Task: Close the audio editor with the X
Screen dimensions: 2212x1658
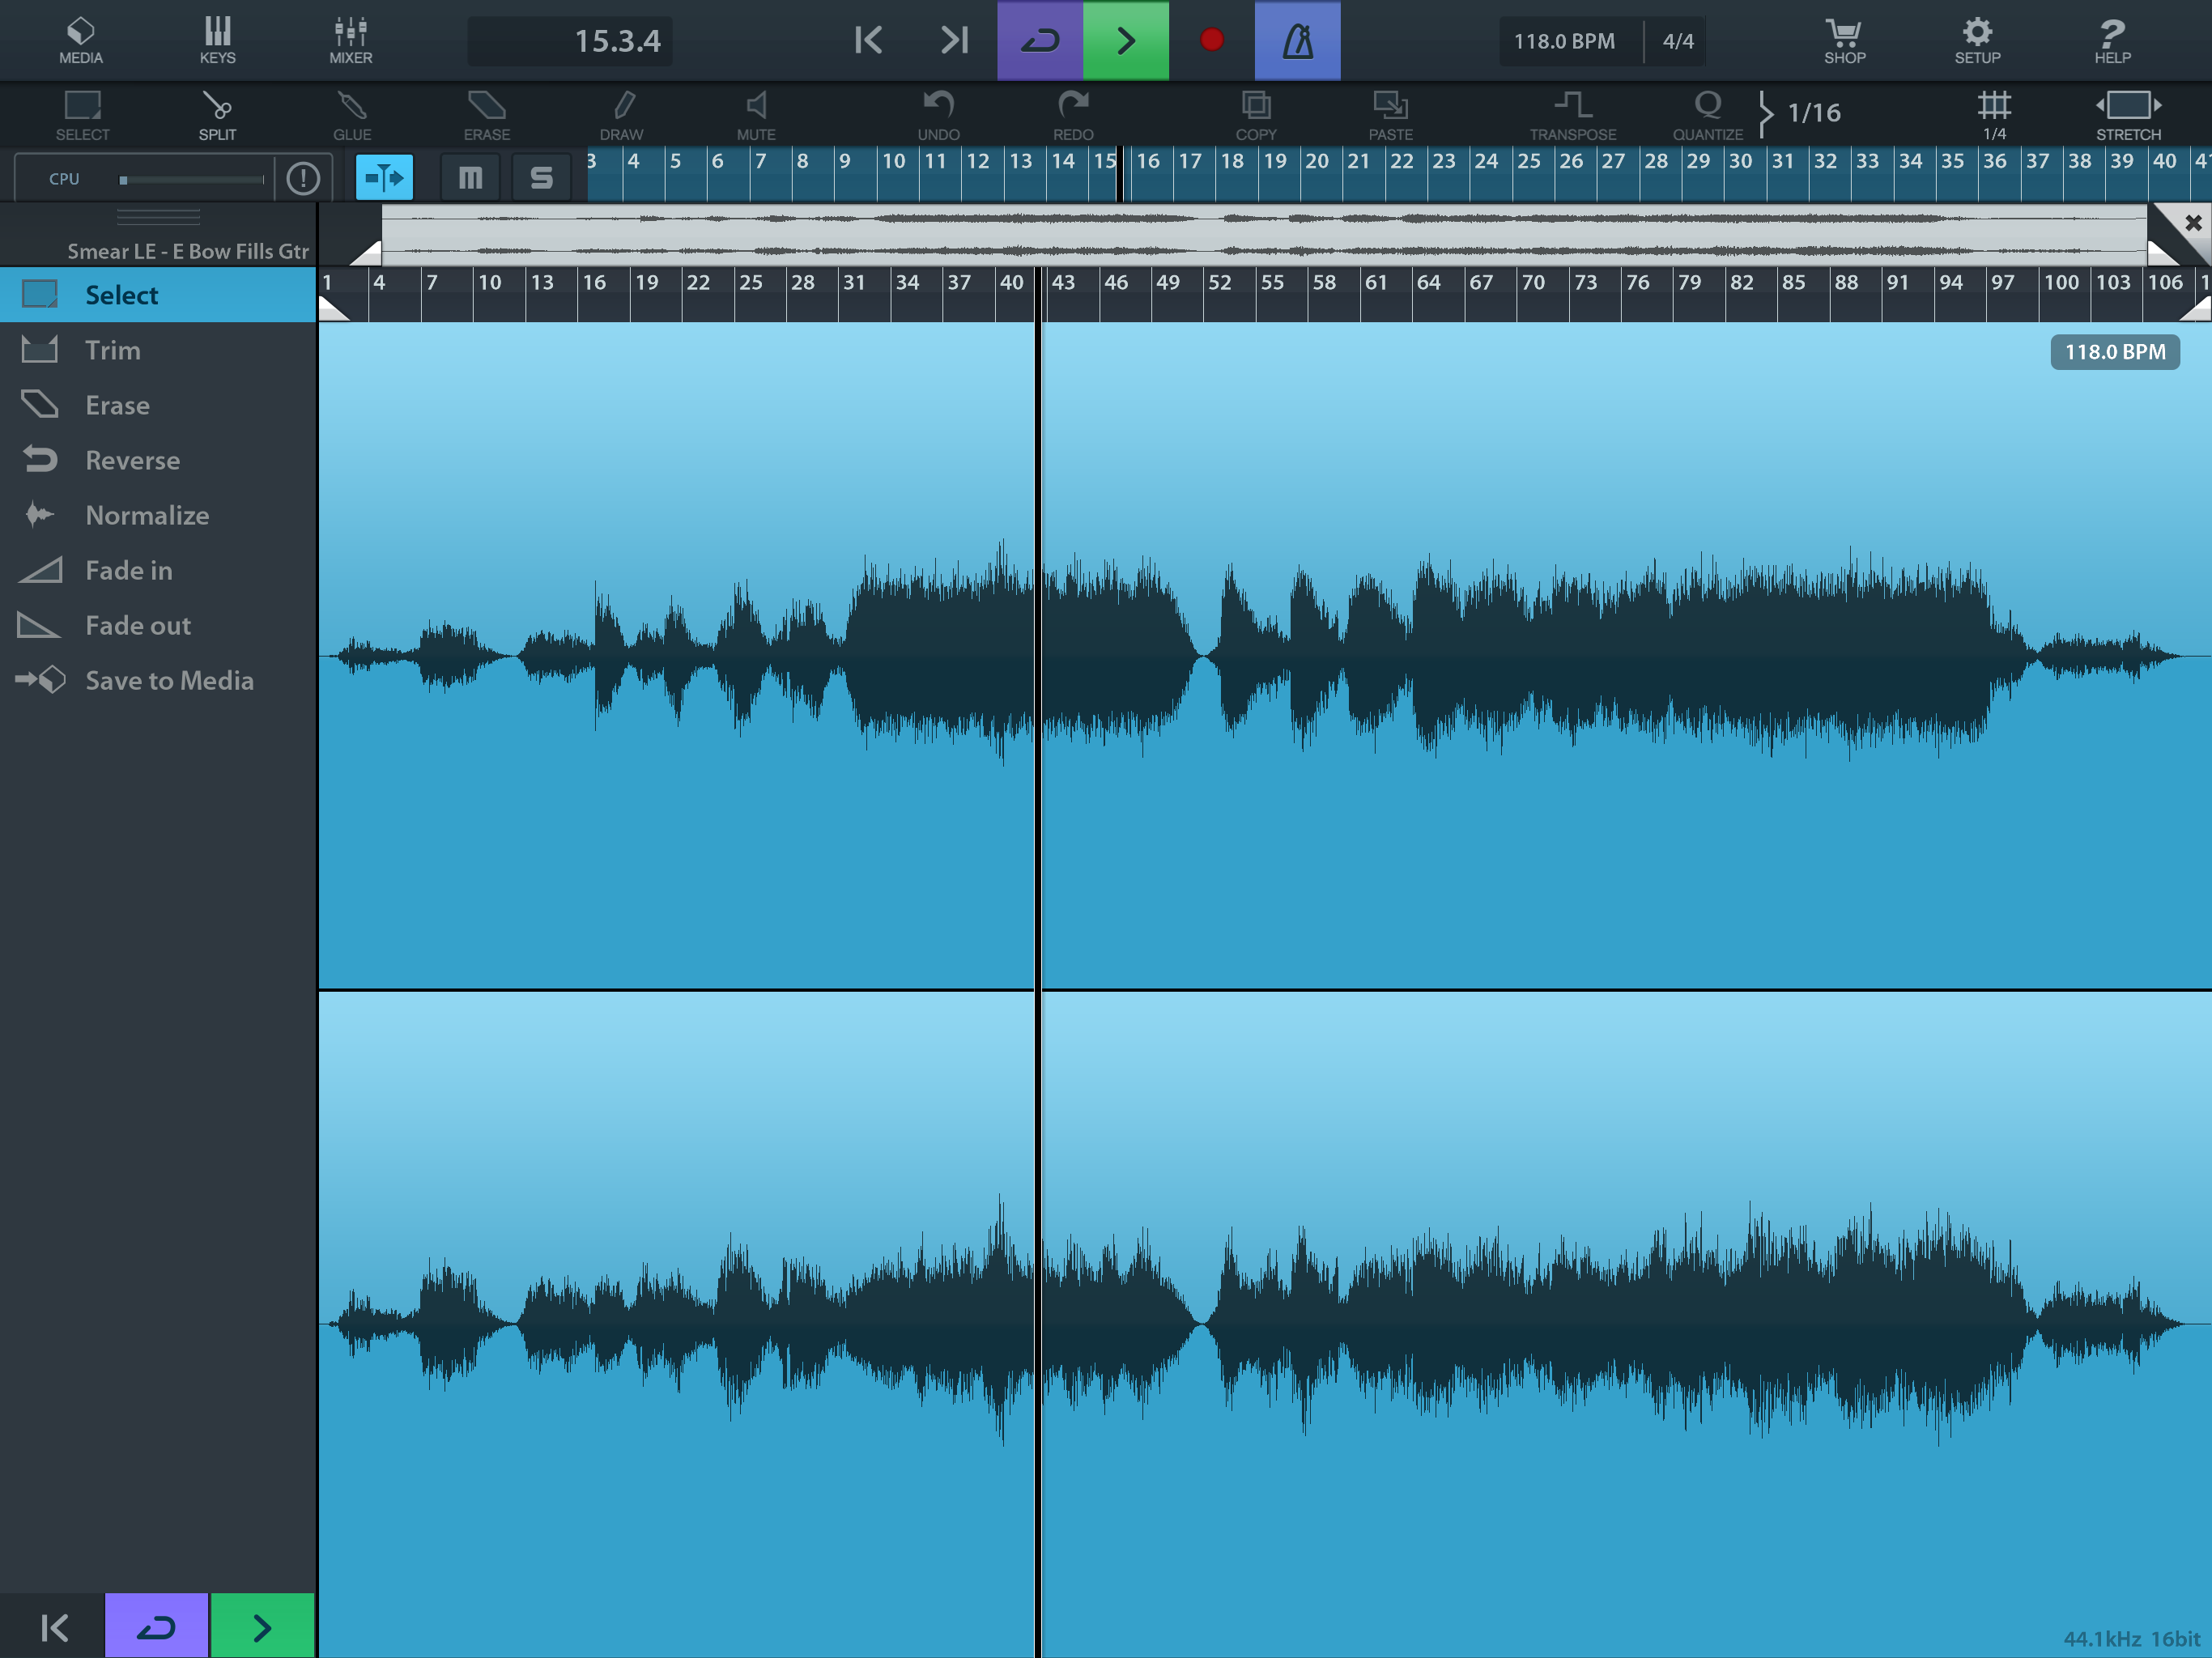Action: [2192, 223]
